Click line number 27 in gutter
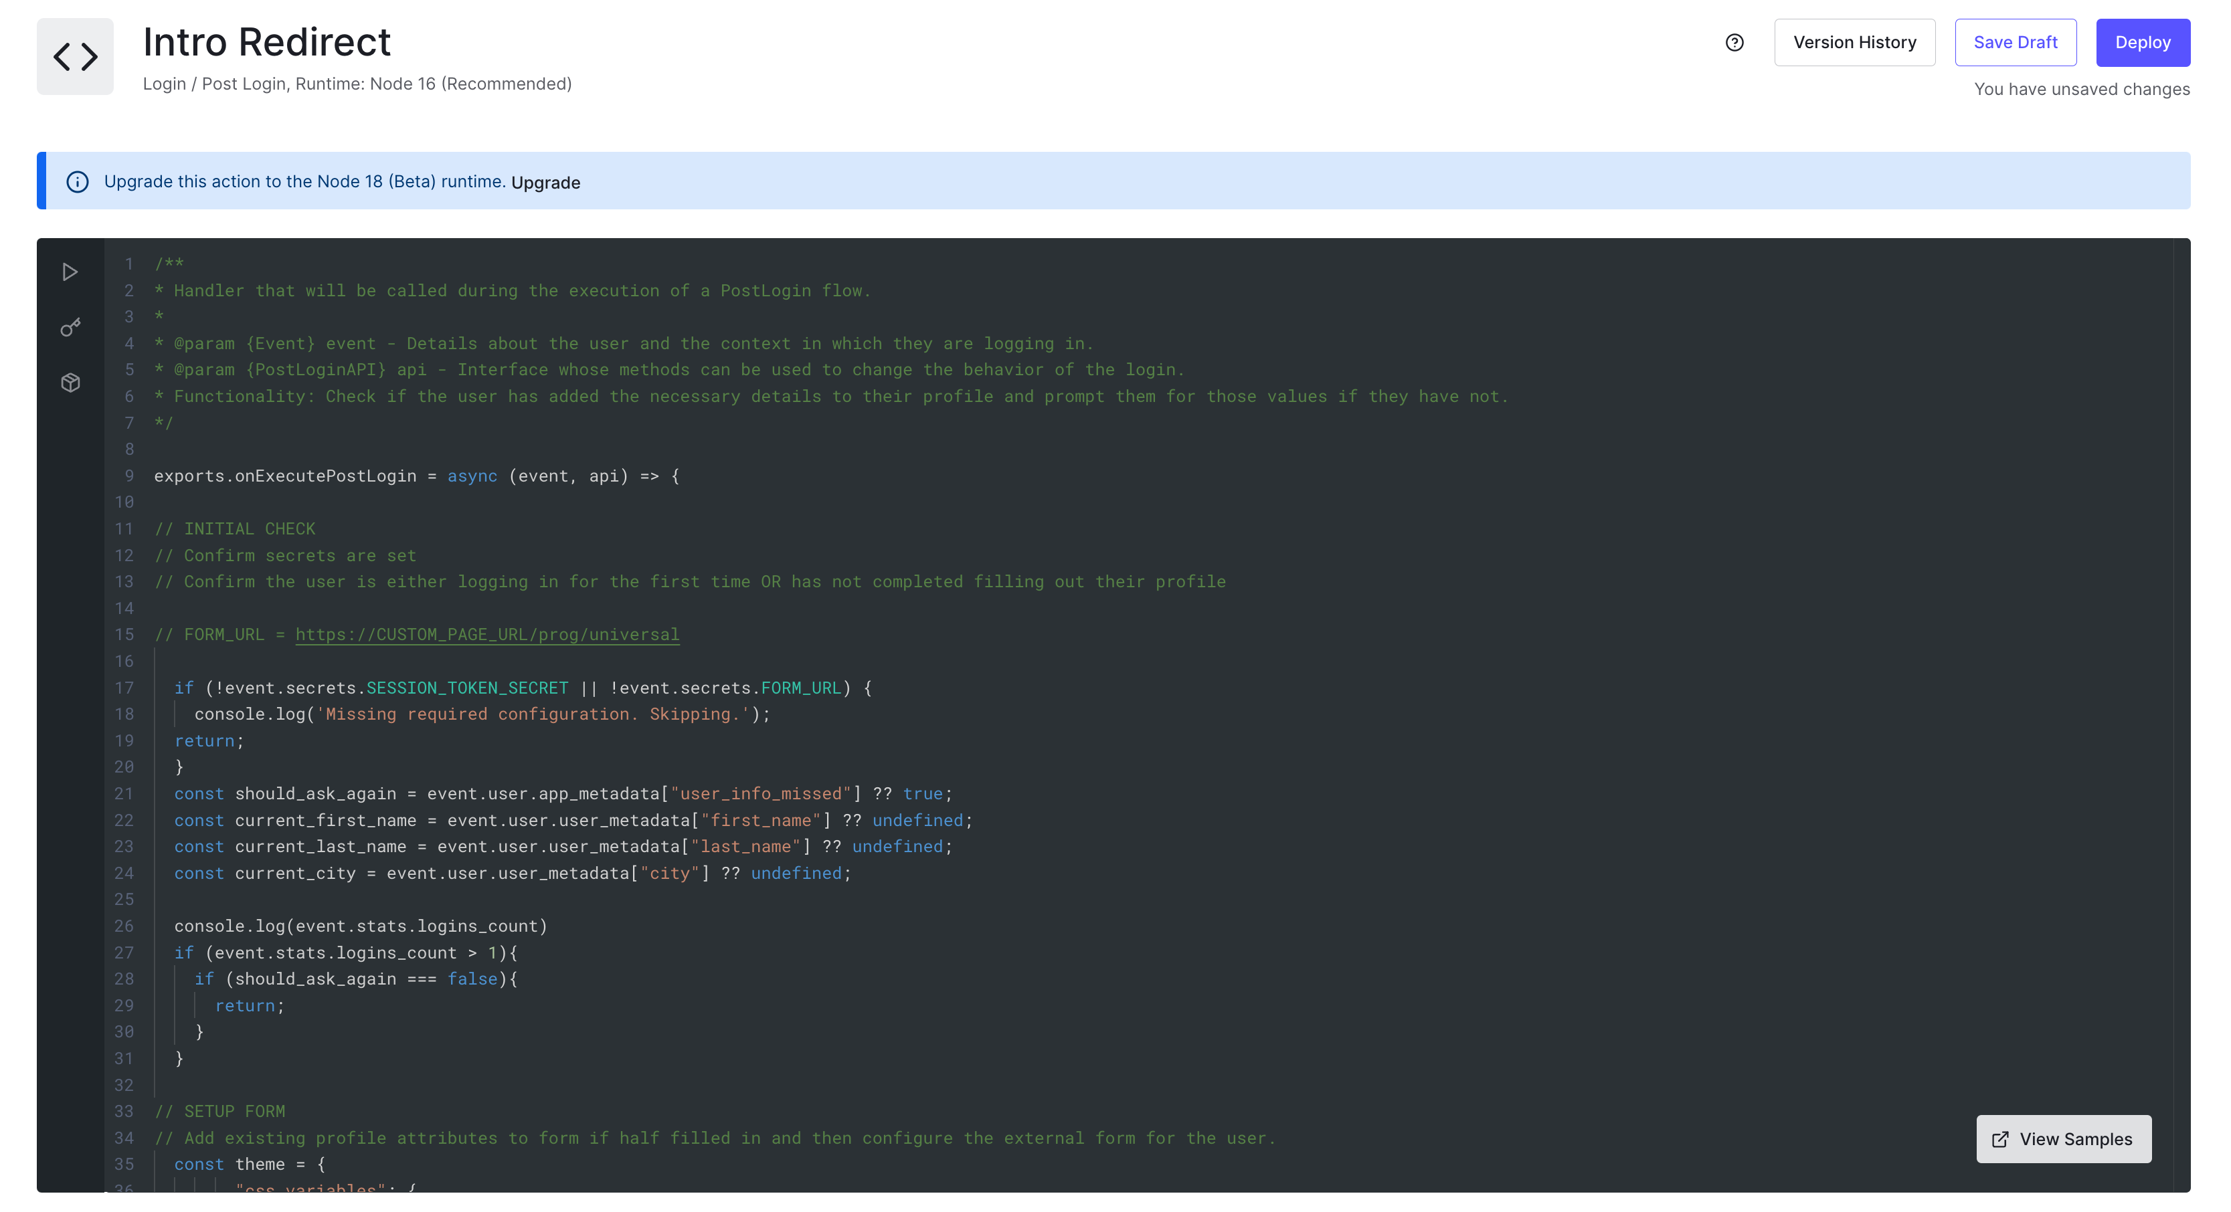 point(124,953)
